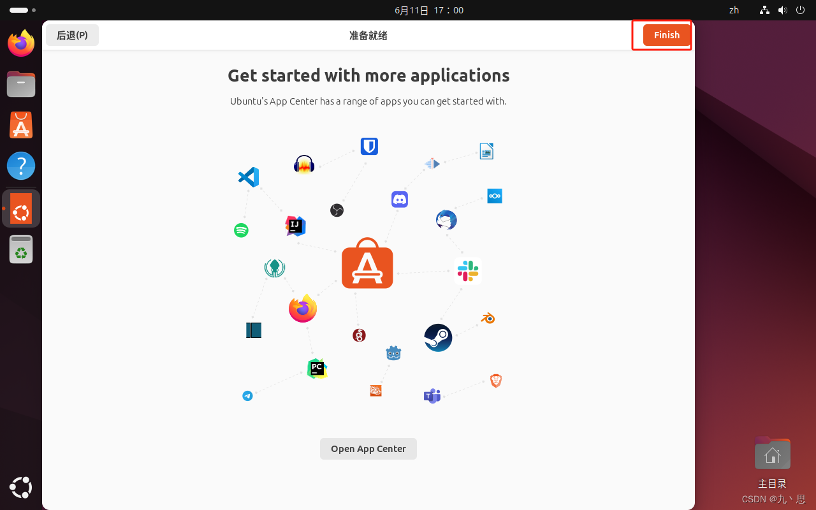Screen dimensions: 816x510
Task: Click the dark red 8-ball icon
Action: pyautogui.click(x=359, y=335)
